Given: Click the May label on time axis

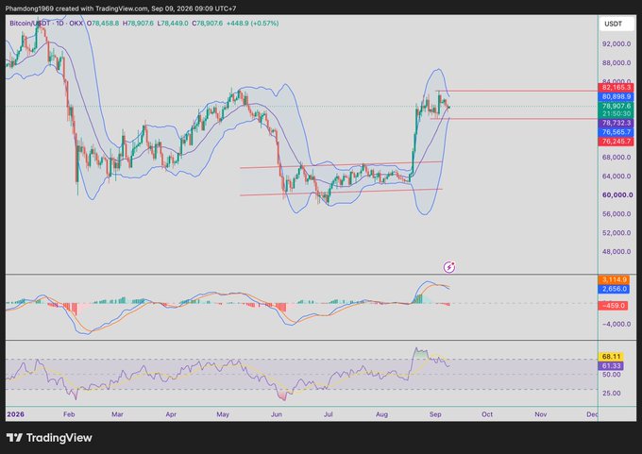Looking at the screenshot, I should tap(223, 414).
